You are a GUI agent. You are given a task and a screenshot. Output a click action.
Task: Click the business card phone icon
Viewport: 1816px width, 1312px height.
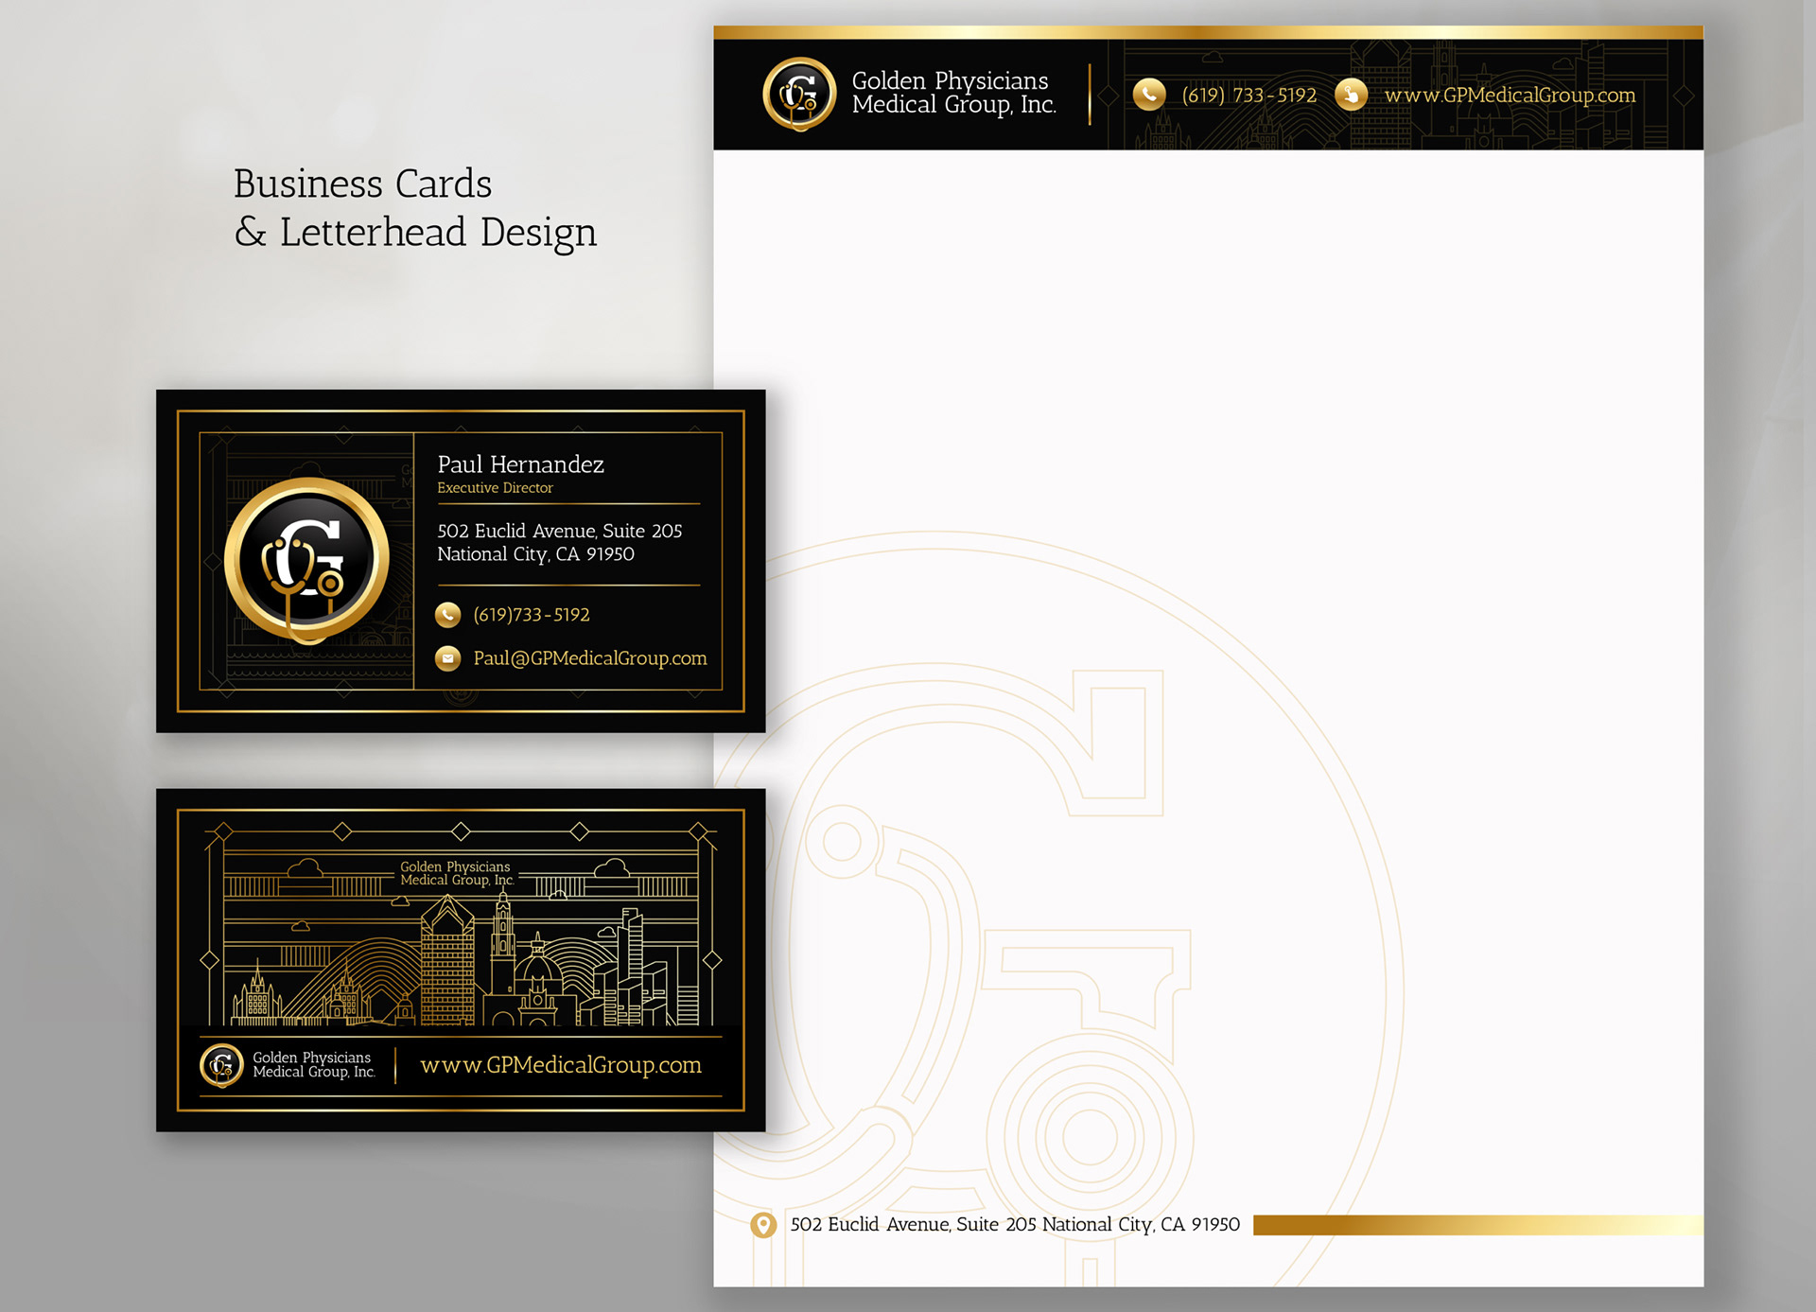(x=447, y=615)
